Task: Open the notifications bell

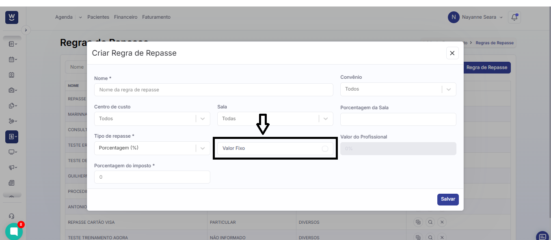Action: click(514, 17)
